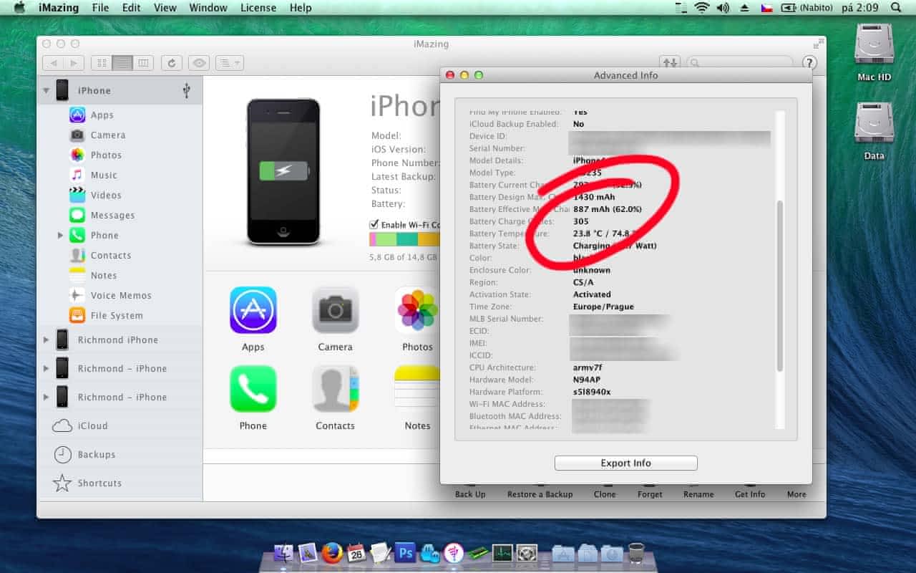Expand the Phone item in sidebar
916x573 pixels.
coord(60,235)
